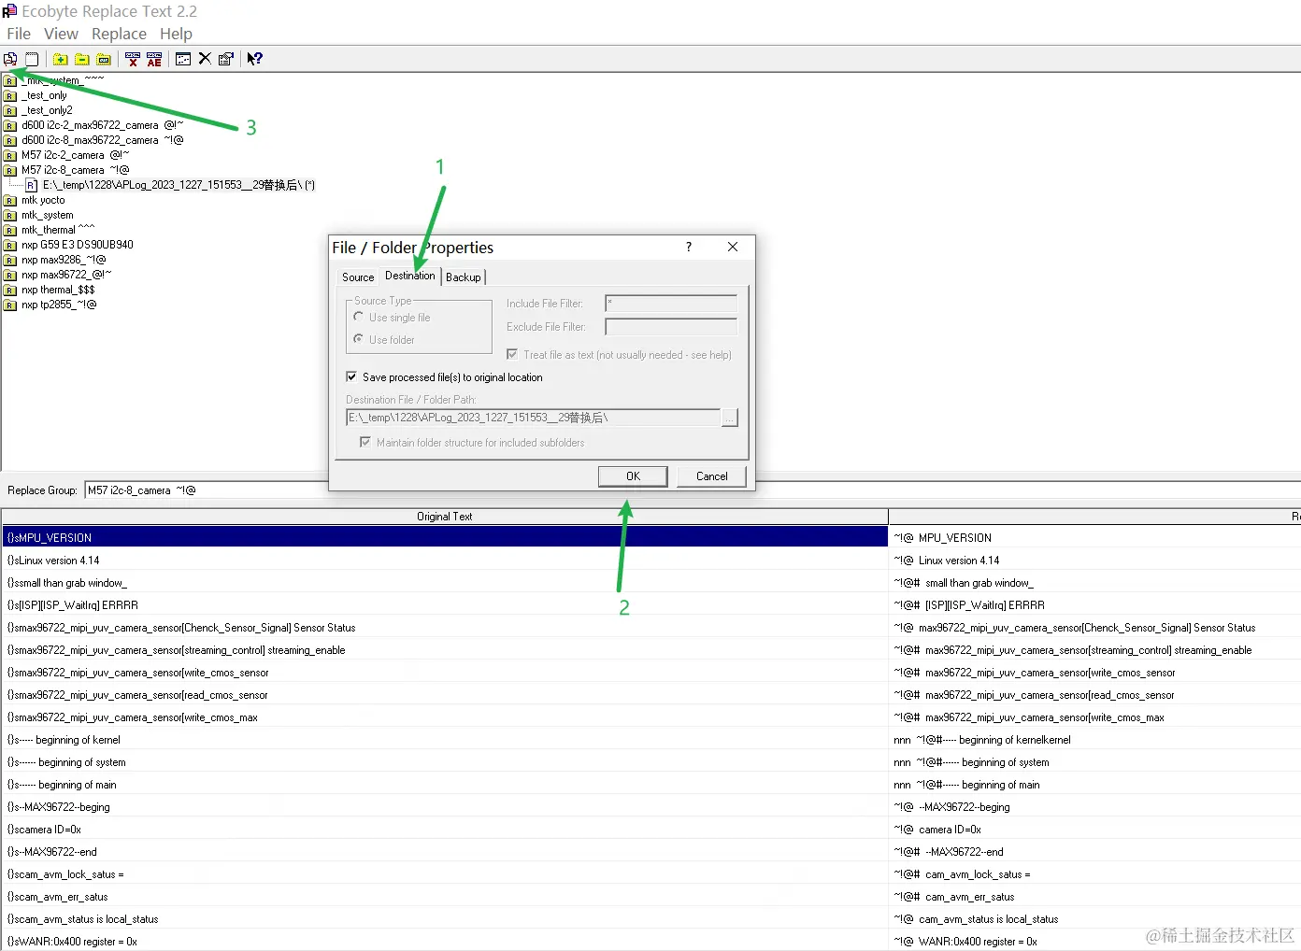Image resolution: width=1301 pixels, height=951 pixels.
Task: Switch to the Source tab
Action: (358, 277)
